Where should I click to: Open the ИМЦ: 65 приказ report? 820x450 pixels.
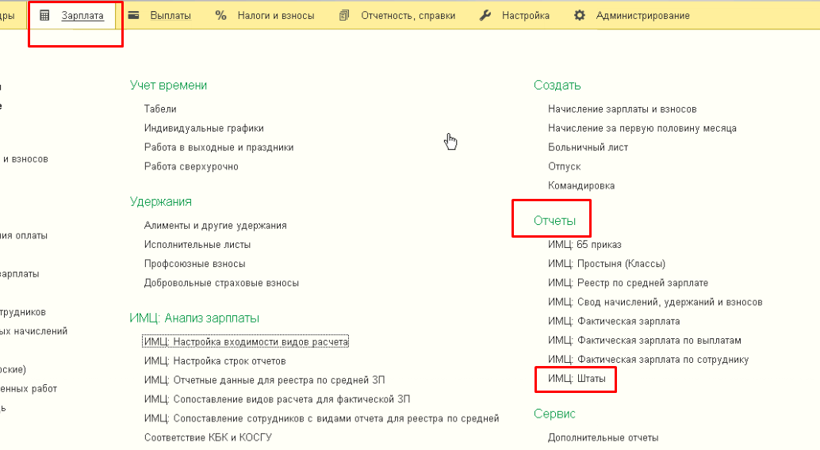point(584,244)
